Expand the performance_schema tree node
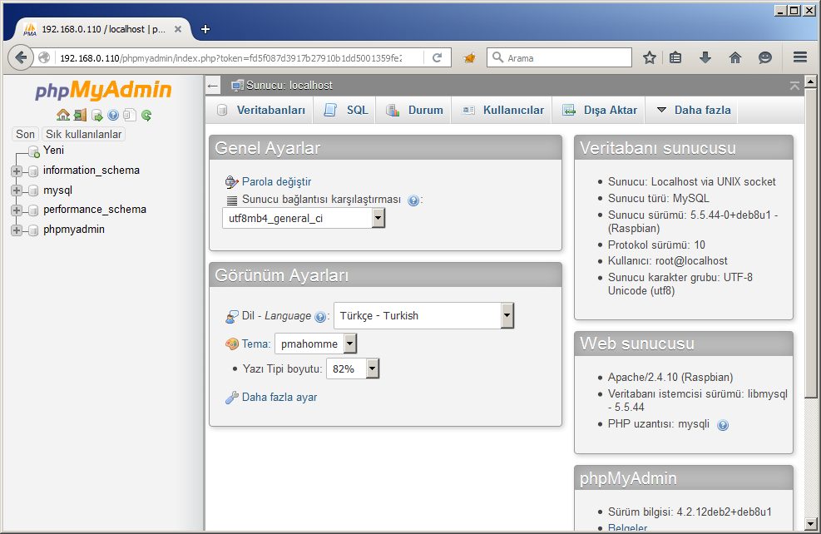Viewport: 821px width, 534px height. [x=17, y=210]
